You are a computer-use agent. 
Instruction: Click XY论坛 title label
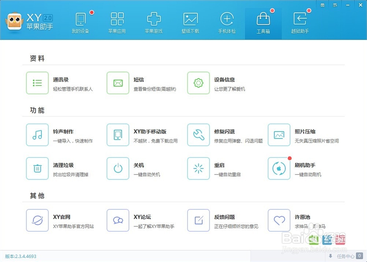(x=142, y=217)
